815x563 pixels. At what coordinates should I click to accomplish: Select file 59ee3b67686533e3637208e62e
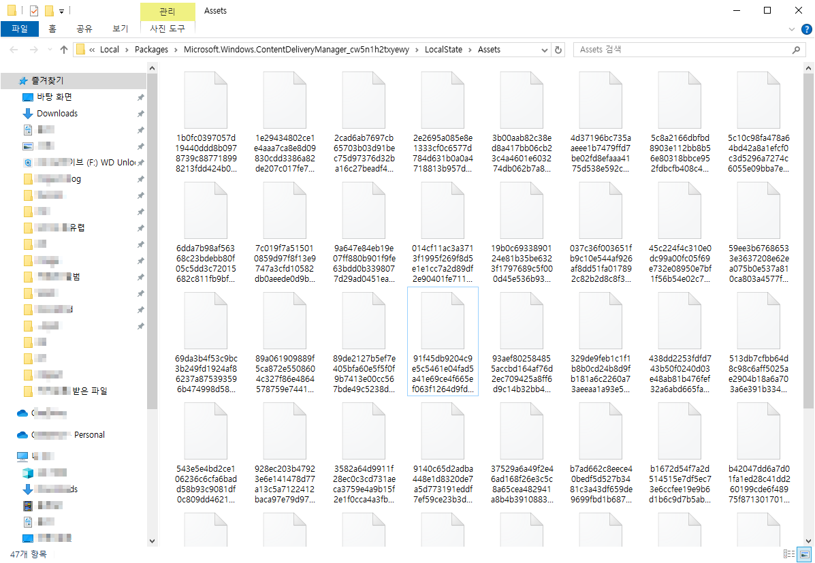(759, 232)
